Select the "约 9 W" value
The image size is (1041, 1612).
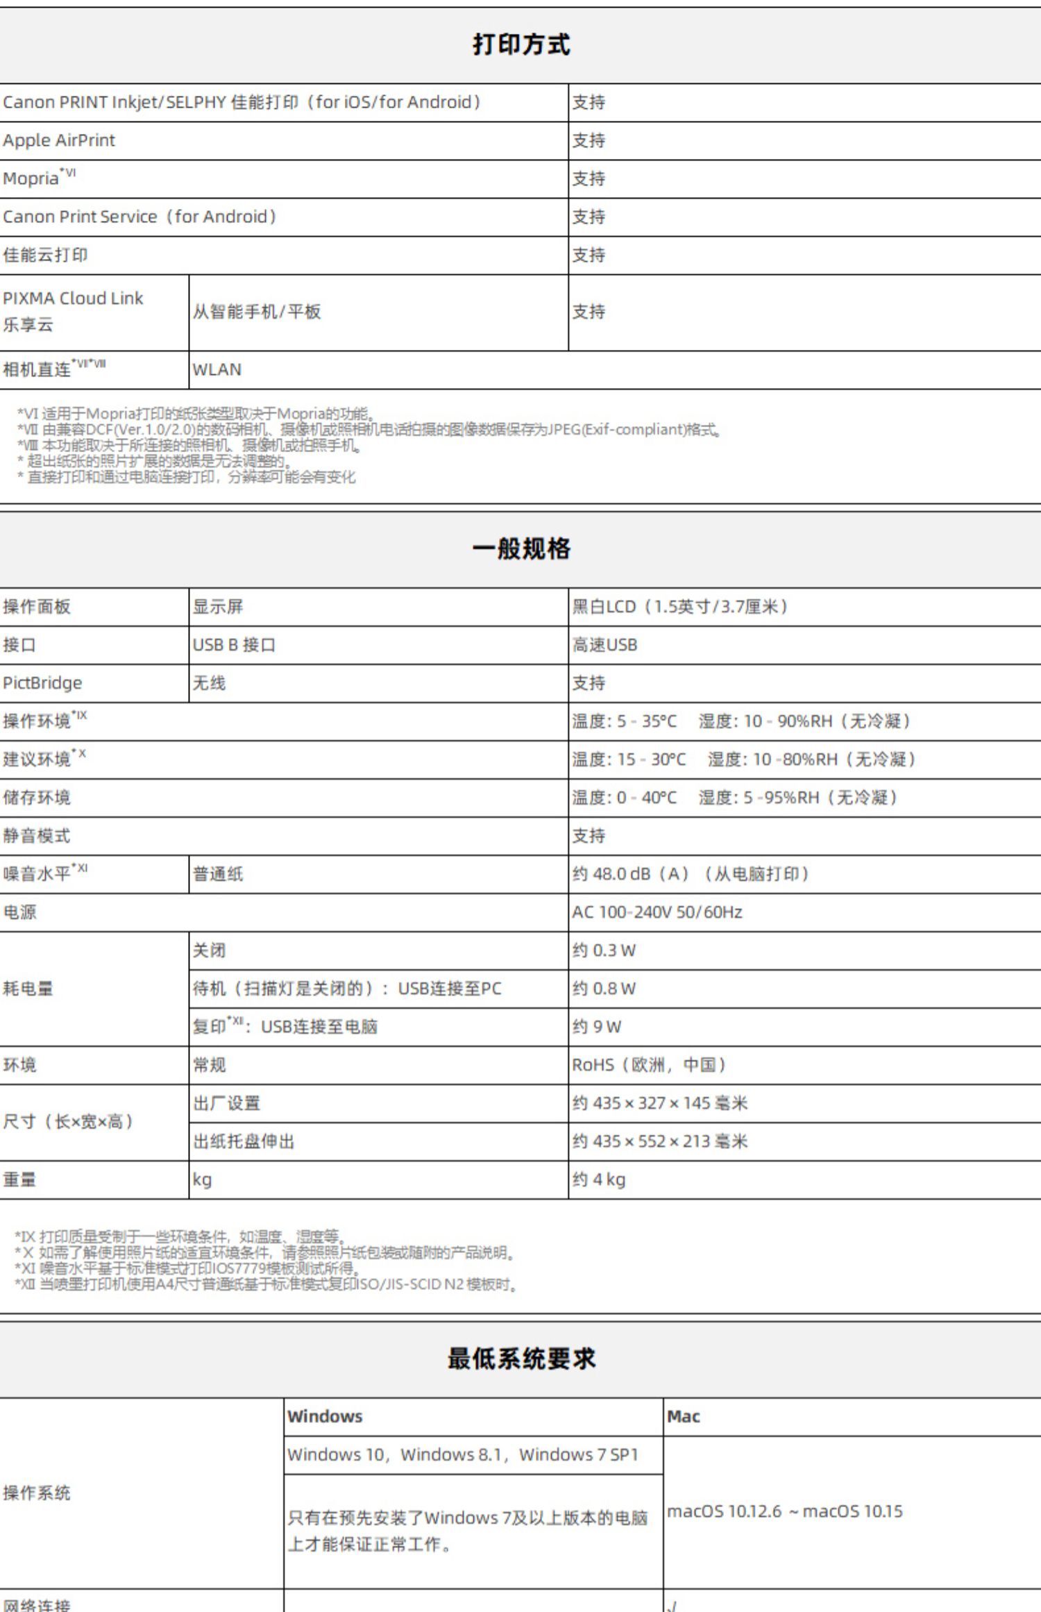pos(597,1027)
